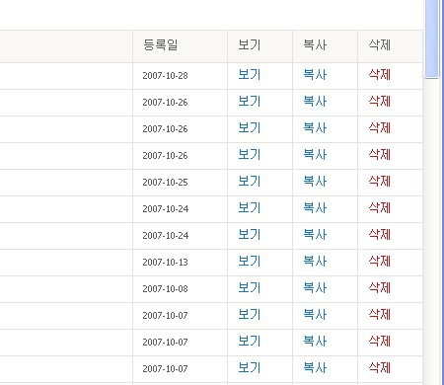The height and width of the screenshot is (385, 444).
Task: Click 삭제 for the 2007-10-25 row
Action: coord(380,182)
